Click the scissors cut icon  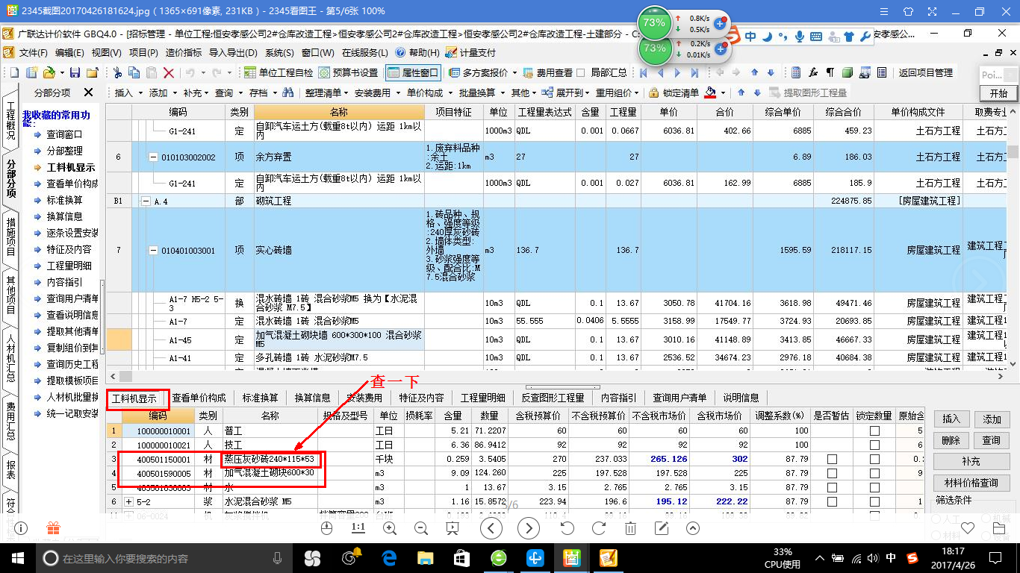point(117,72)
